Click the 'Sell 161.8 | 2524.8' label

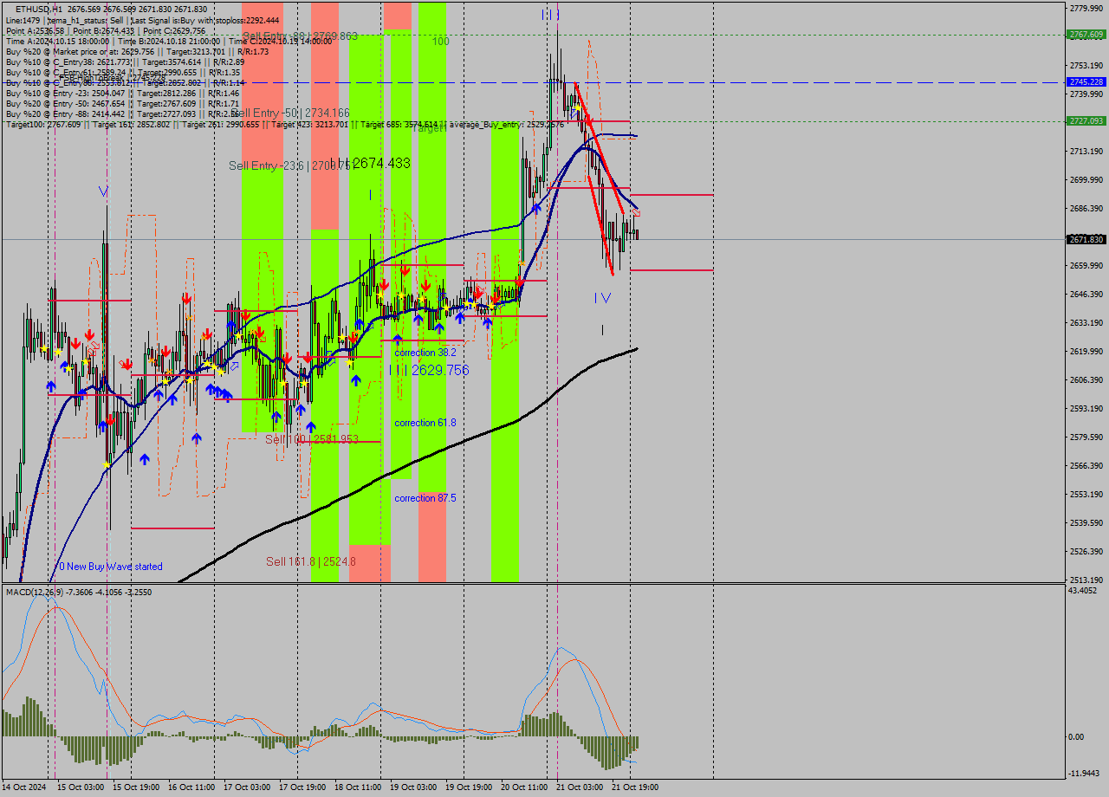[x=311, y=561]
